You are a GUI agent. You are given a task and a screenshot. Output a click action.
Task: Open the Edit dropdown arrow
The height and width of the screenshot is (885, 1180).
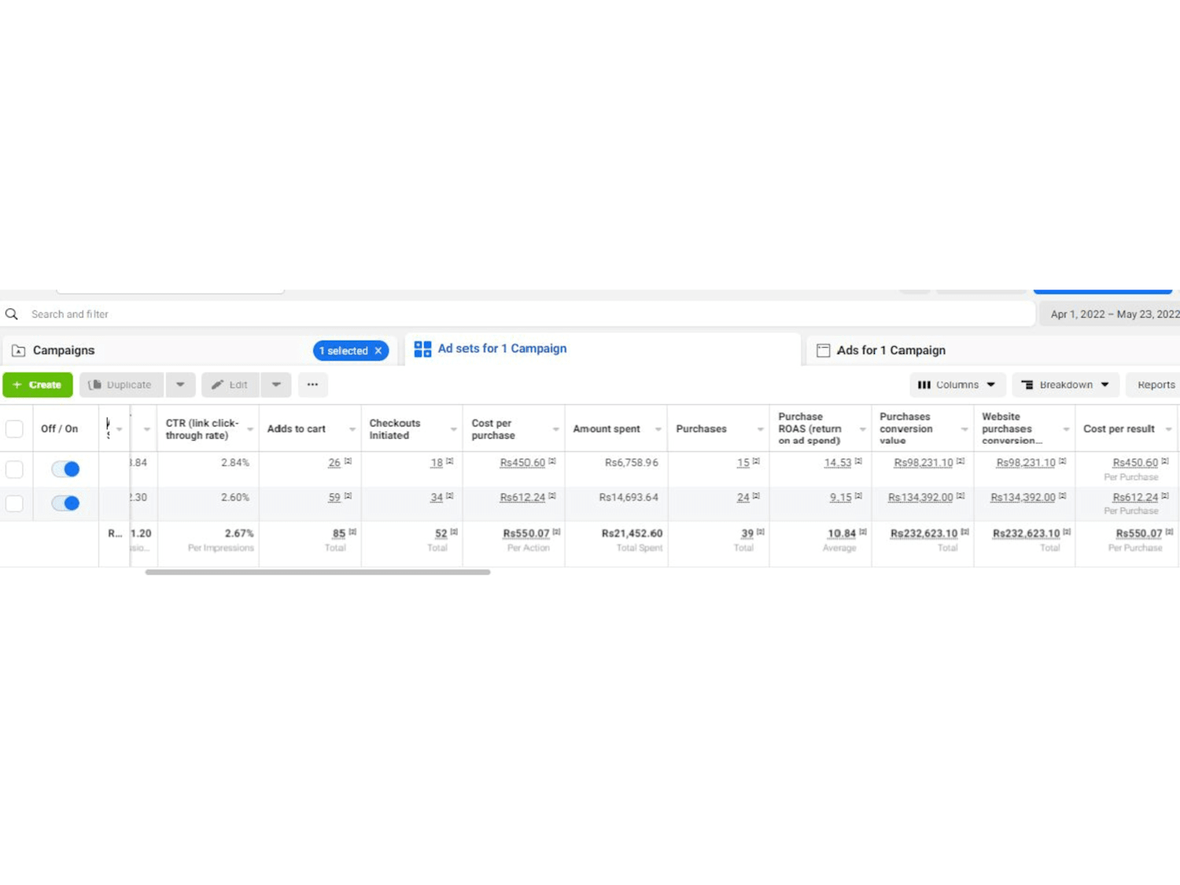(x=276, y=385)
